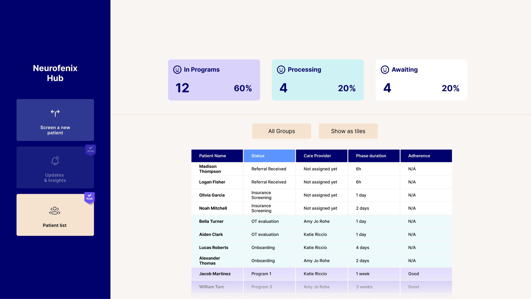
Task: Click Referral Received status for Logan Fisher
Action: pos(269,182)
